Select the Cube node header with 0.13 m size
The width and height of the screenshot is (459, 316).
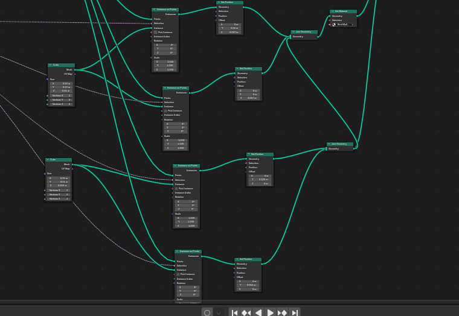coord(63,65)
